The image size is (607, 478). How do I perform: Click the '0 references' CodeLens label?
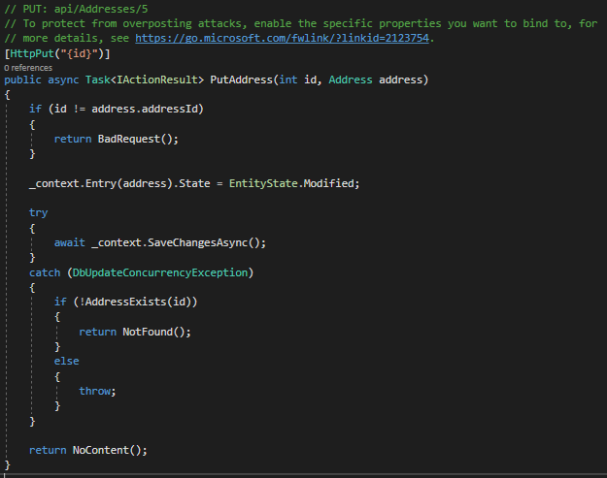click(28, 68)
